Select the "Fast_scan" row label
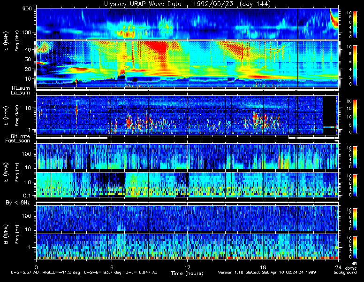The image size is (364, 282). tap(18, 141)
